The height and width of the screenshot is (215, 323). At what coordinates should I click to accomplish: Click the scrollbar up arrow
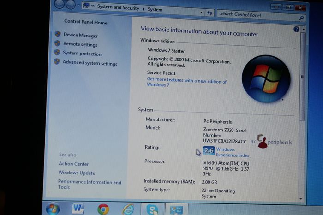click(x=303, y=30)
